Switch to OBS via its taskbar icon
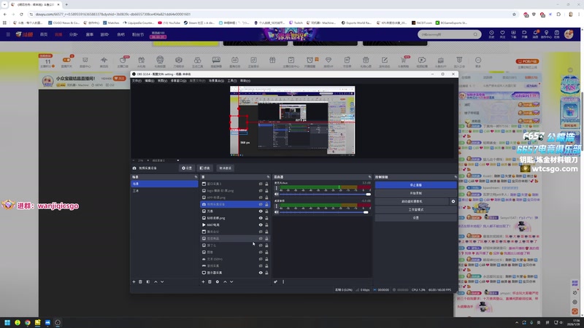This screenshot has height=328, width=584. pos(58,322)
